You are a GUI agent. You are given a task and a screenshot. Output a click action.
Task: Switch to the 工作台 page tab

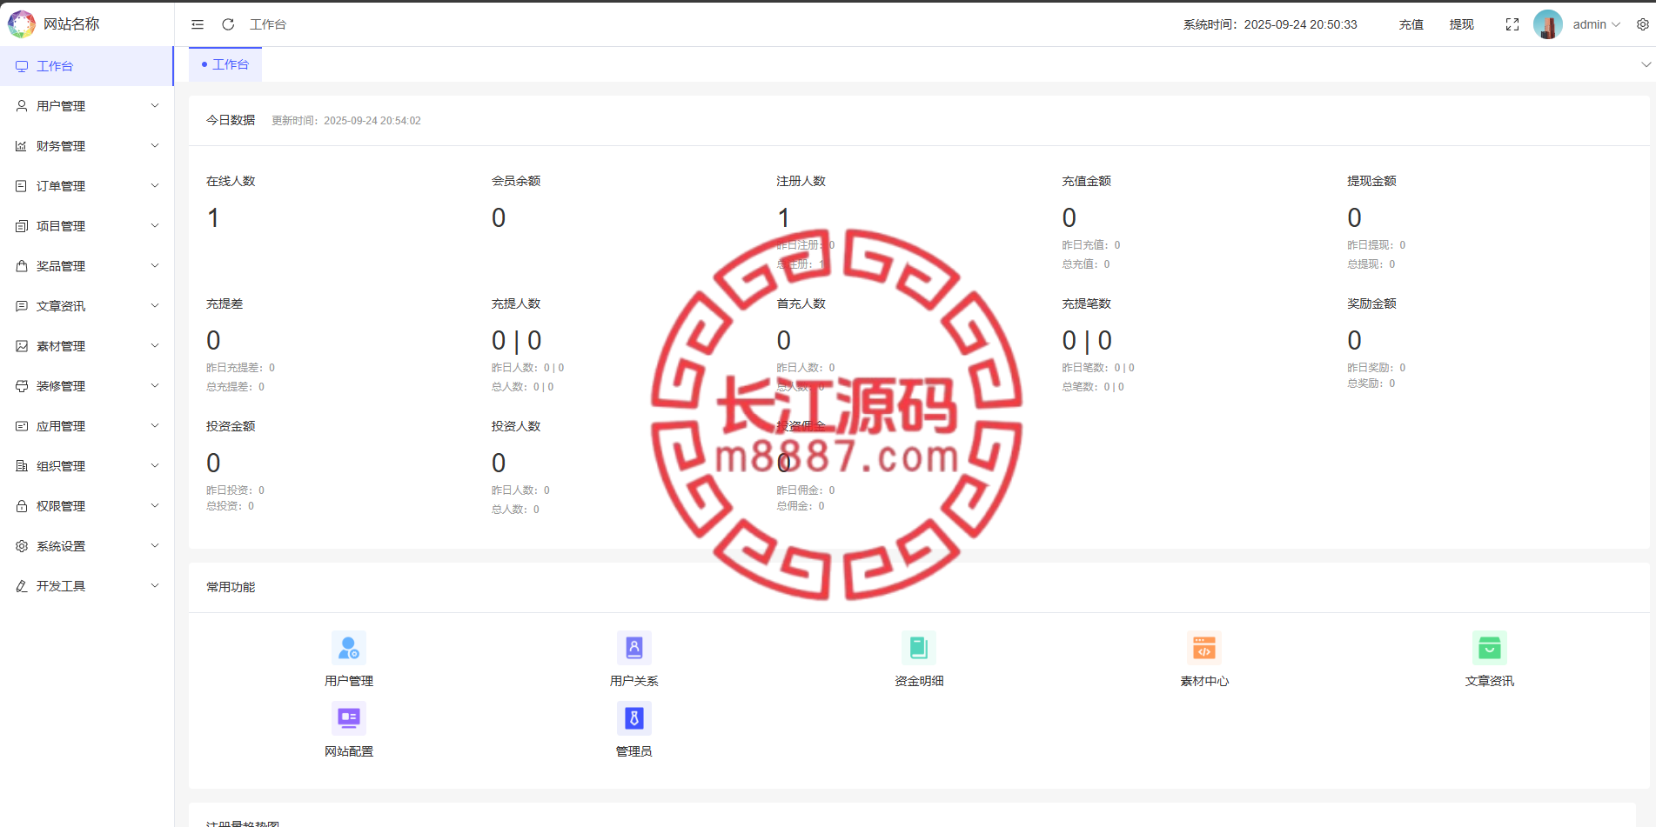(225, 64)
